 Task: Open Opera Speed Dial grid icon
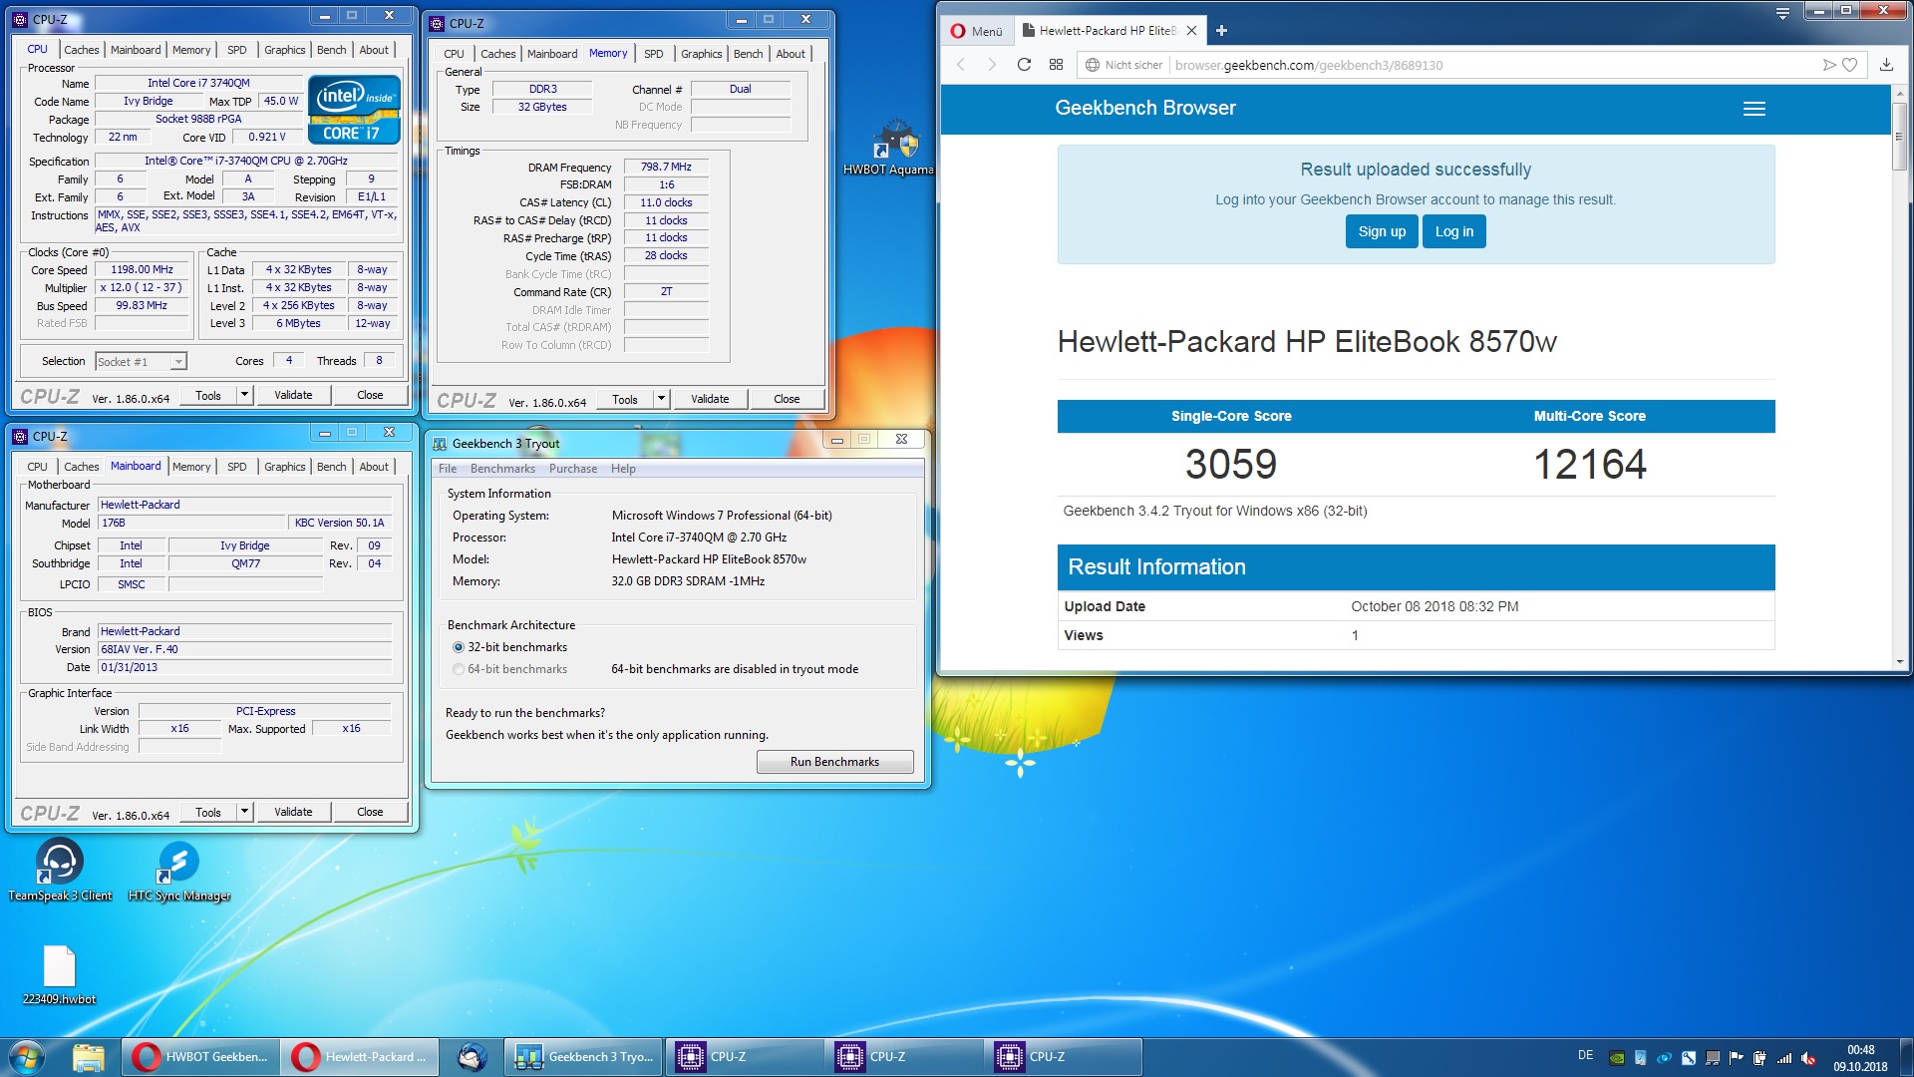point(1056,65)
